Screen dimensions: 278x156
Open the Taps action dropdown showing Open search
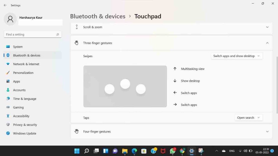(x=248, y=118)
